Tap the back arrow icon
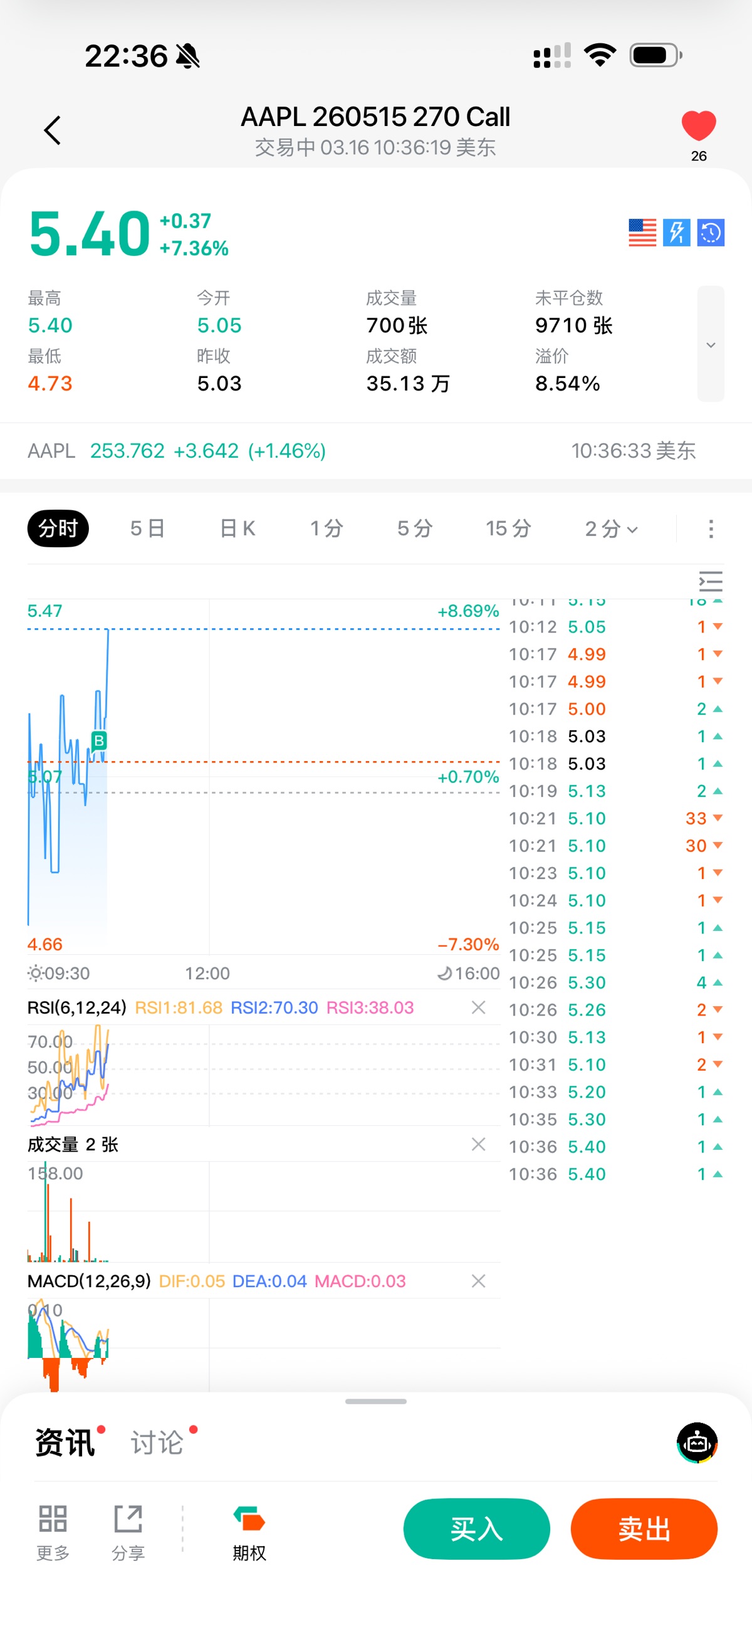Screen dimensions: 752x1635 point(53,131)
